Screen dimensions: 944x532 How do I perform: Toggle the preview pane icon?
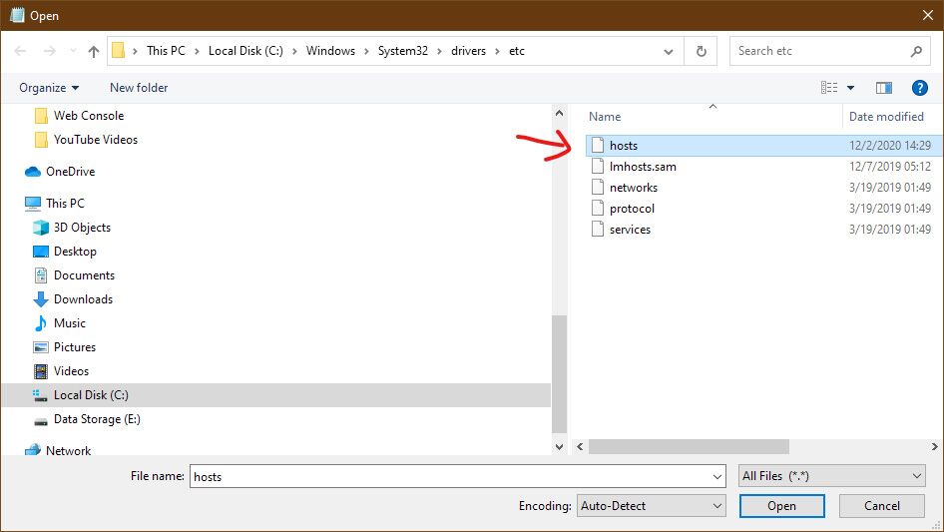pos(883,88)
